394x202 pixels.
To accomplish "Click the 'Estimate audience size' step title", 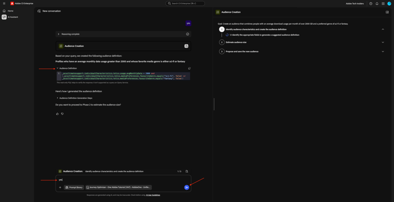I will [236, 42].
